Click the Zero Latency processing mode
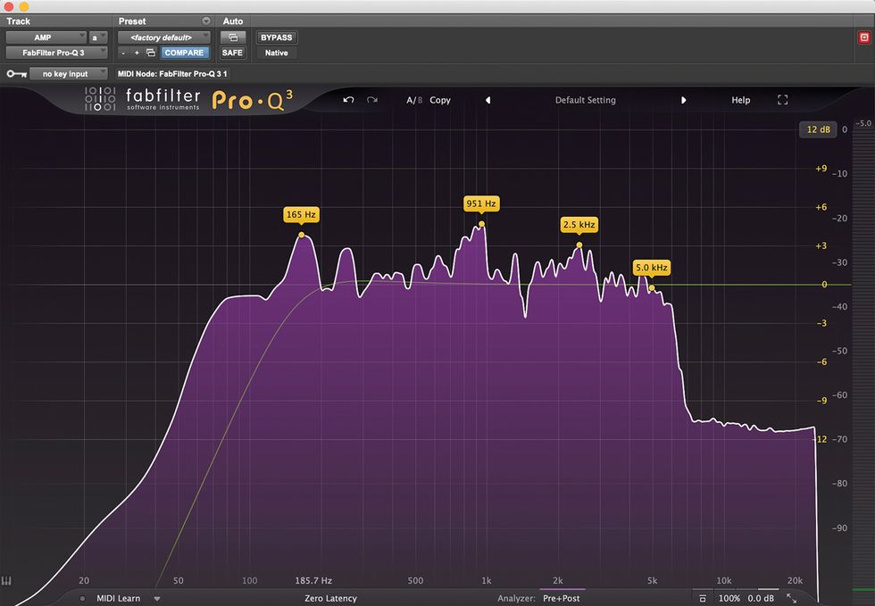This screenshot has width=875, height=606. [x=330, y=598]
